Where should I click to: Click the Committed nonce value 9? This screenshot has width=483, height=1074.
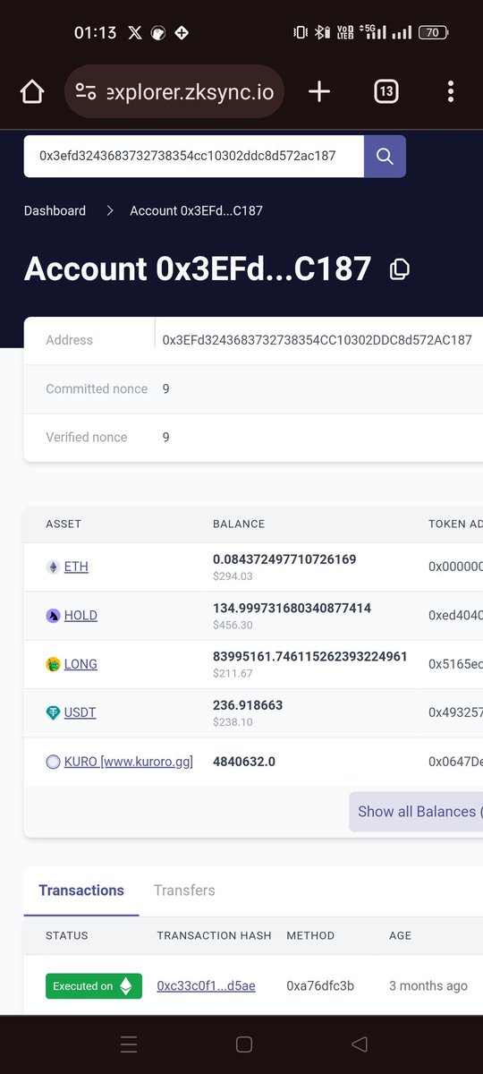pos(166,388)
